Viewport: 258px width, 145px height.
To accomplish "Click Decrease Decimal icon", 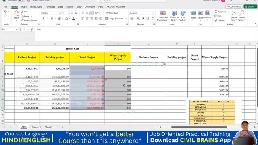I will pos(152,19).
